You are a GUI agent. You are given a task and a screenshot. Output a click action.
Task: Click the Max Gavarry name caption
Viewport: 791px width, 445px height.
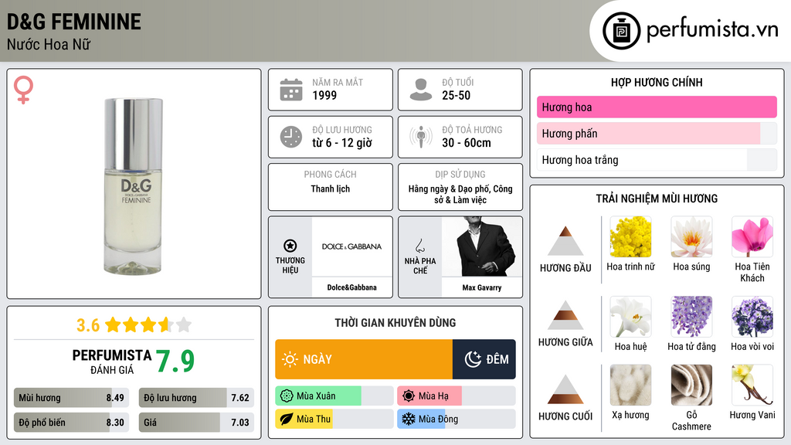[x=482, y=287]
